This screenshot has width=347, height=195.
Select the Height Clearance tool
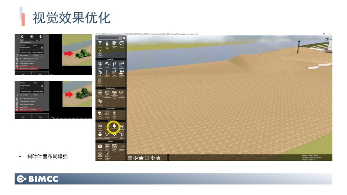(107, 73)
